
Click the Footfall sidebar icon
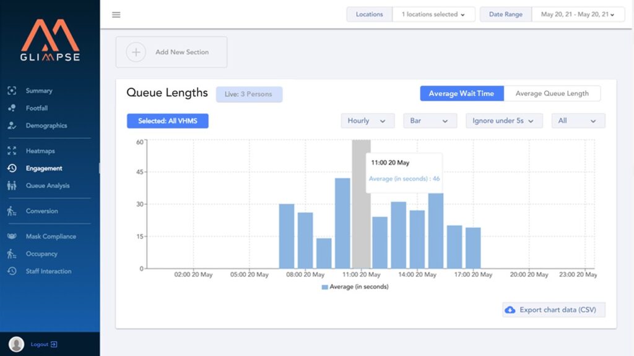pyautogui.click(x=12, y=108)
